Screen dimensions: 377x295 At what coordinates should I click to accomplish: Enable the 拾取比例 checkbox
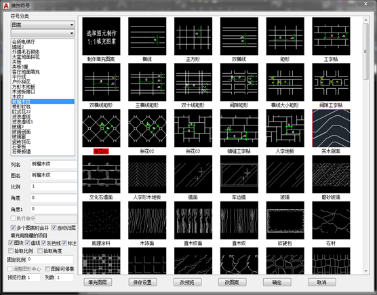tap(11, 251)
